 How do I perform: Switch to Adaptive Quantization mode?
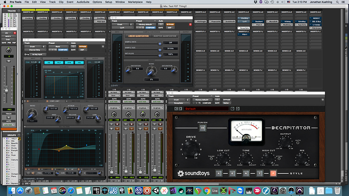165,36
